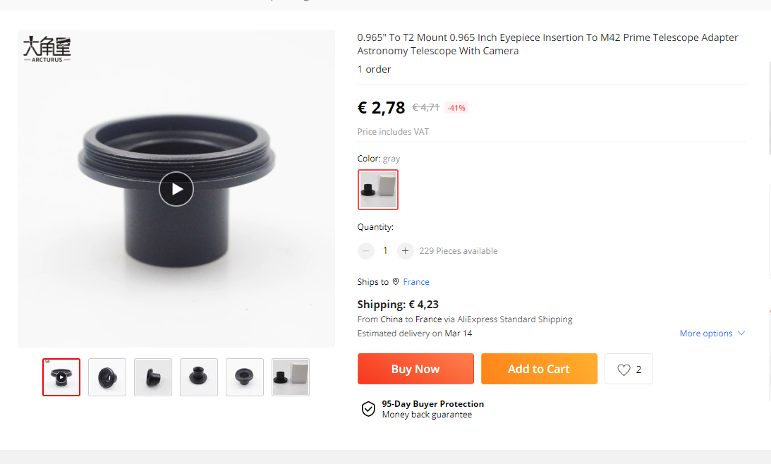This screenshot has height=464, width=771.
Task: Click the location pin icon
Action: click(396, 281)
